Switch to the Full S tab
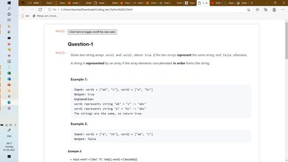Viewport: 288px width, 162px height. [139, 3]
